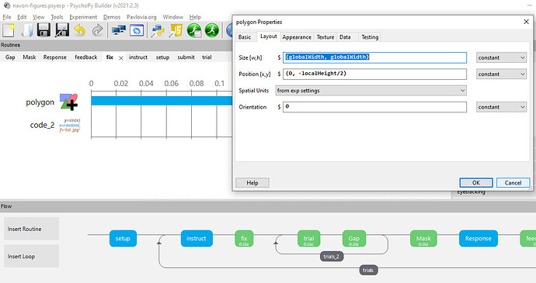Viewport: 536px width, 283px height.
Task: Click the Size [w,h] input field
Action: pyautogui.click(x=374, y=57)
